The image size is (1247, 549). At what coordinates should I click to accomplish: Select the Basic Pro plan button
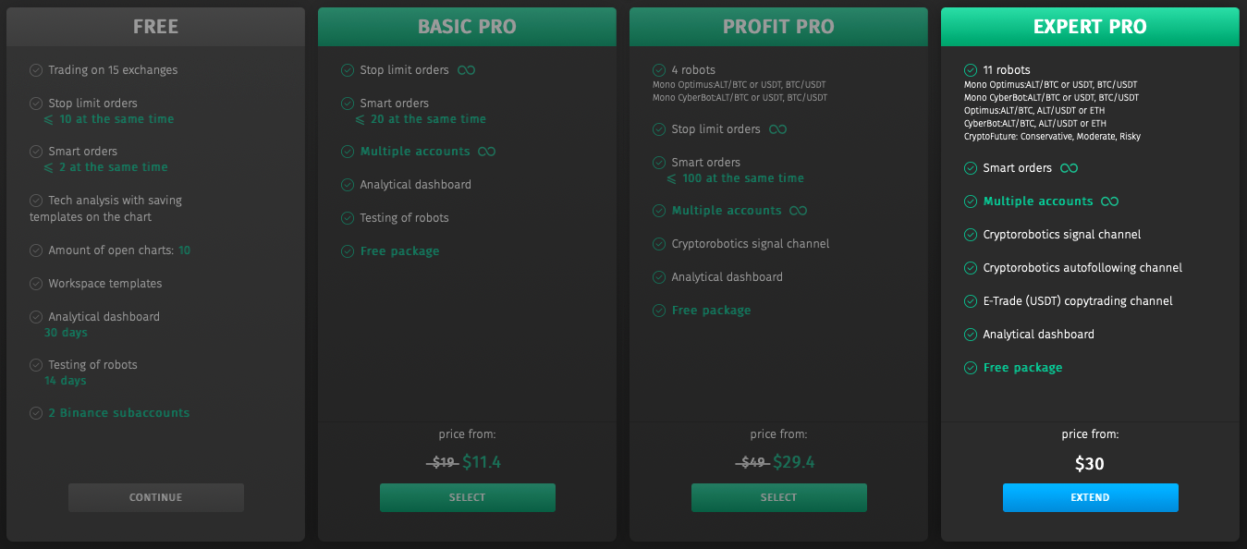click(468, 497)
